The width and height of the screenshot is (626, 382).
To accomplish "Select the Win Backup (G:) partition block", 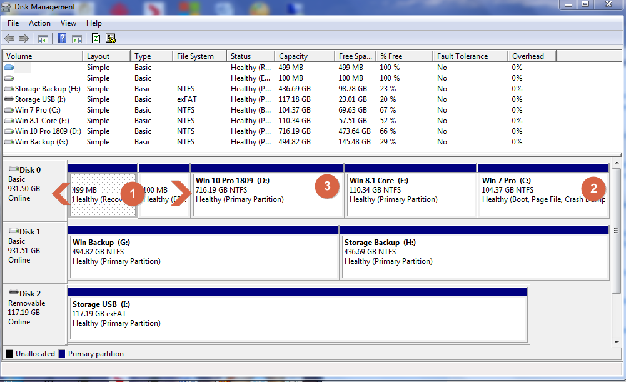I will (203, 256).
